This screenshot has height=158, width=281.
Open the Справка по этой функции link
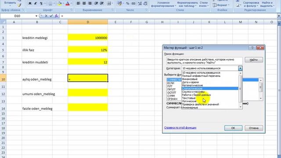click(x=180, y=128)
